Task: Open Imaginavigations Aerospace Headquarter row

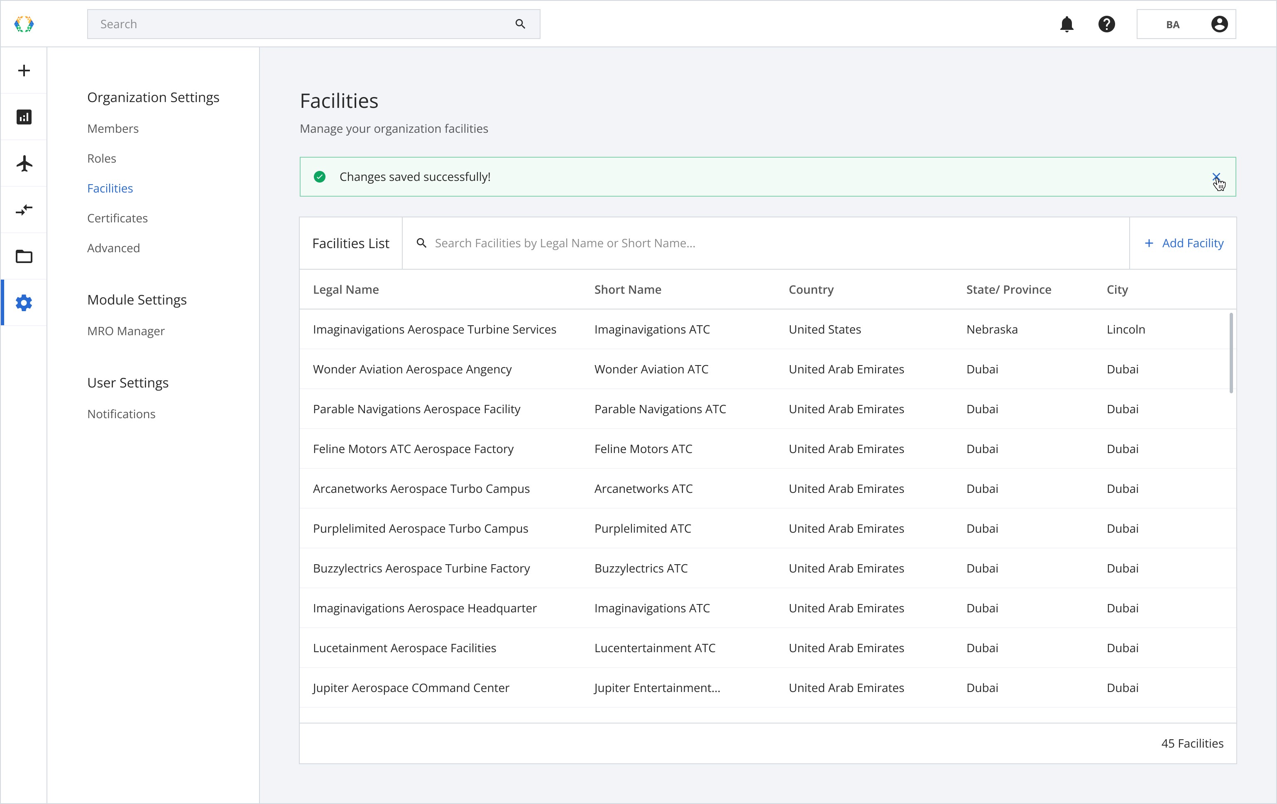Action: [768, 608]
